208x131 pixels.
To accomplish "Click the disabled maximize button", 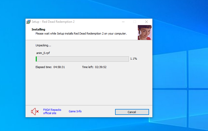I will pos(135,22).
